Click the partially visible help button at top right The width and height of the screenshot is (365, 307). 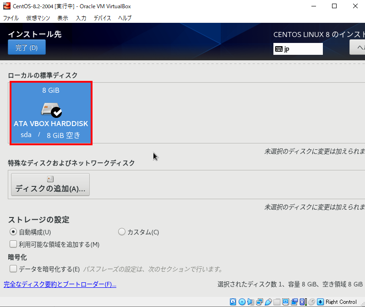358,48
